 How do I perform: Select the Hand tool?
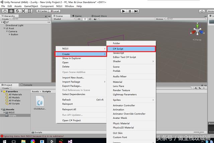5,11
